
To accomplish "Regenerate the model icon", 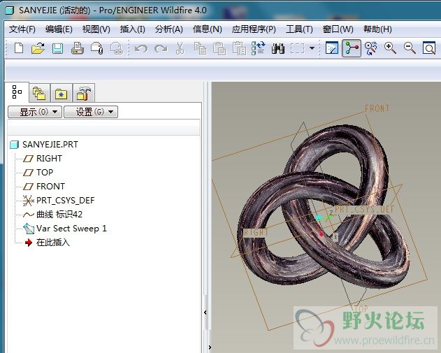I will point(258,48).
